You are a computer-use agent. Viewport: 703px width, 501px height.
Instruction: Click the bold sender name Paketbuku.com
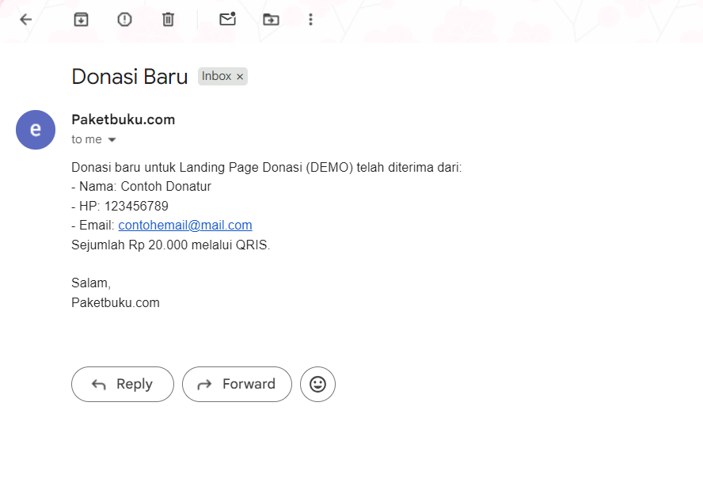123,120
